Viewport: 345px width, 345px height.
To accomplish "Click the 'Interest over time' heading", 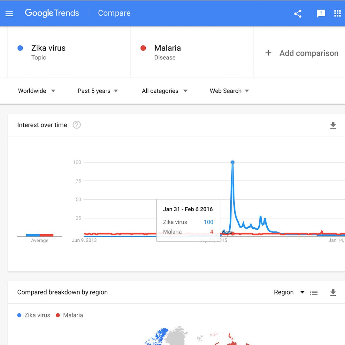I will click(x=42, y=125).
